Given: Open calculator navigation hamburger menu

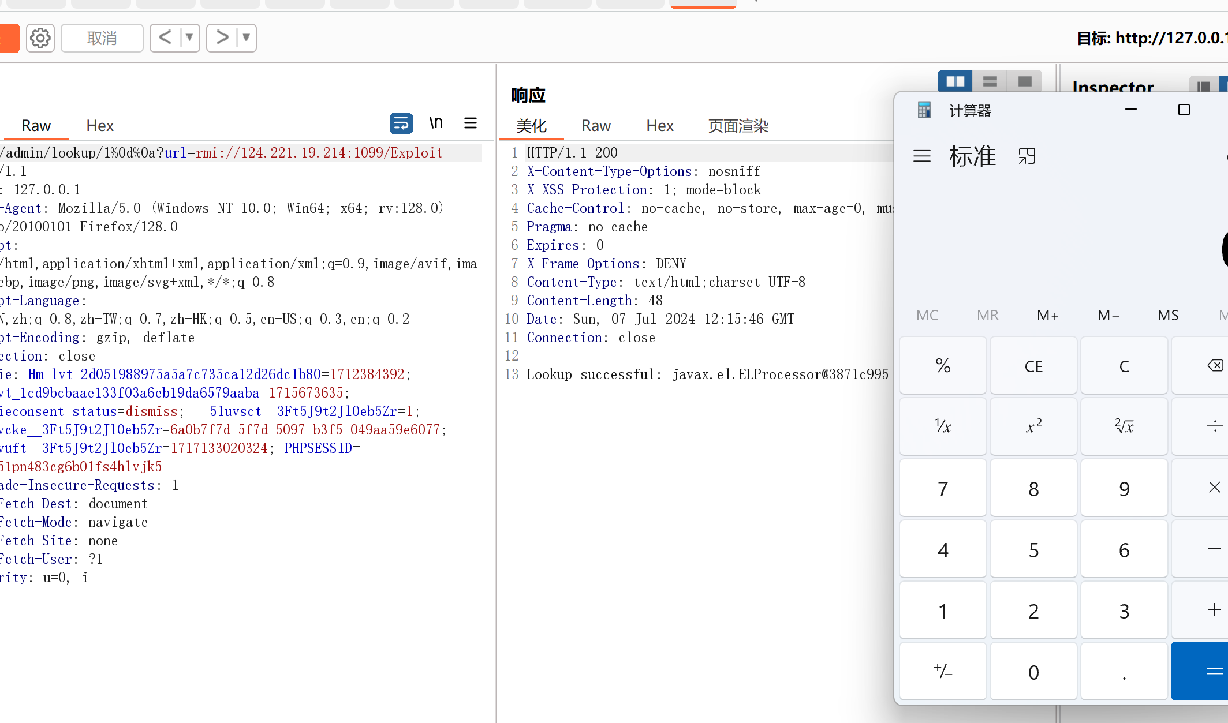Looking at the screenshot, I should [922, 156].
